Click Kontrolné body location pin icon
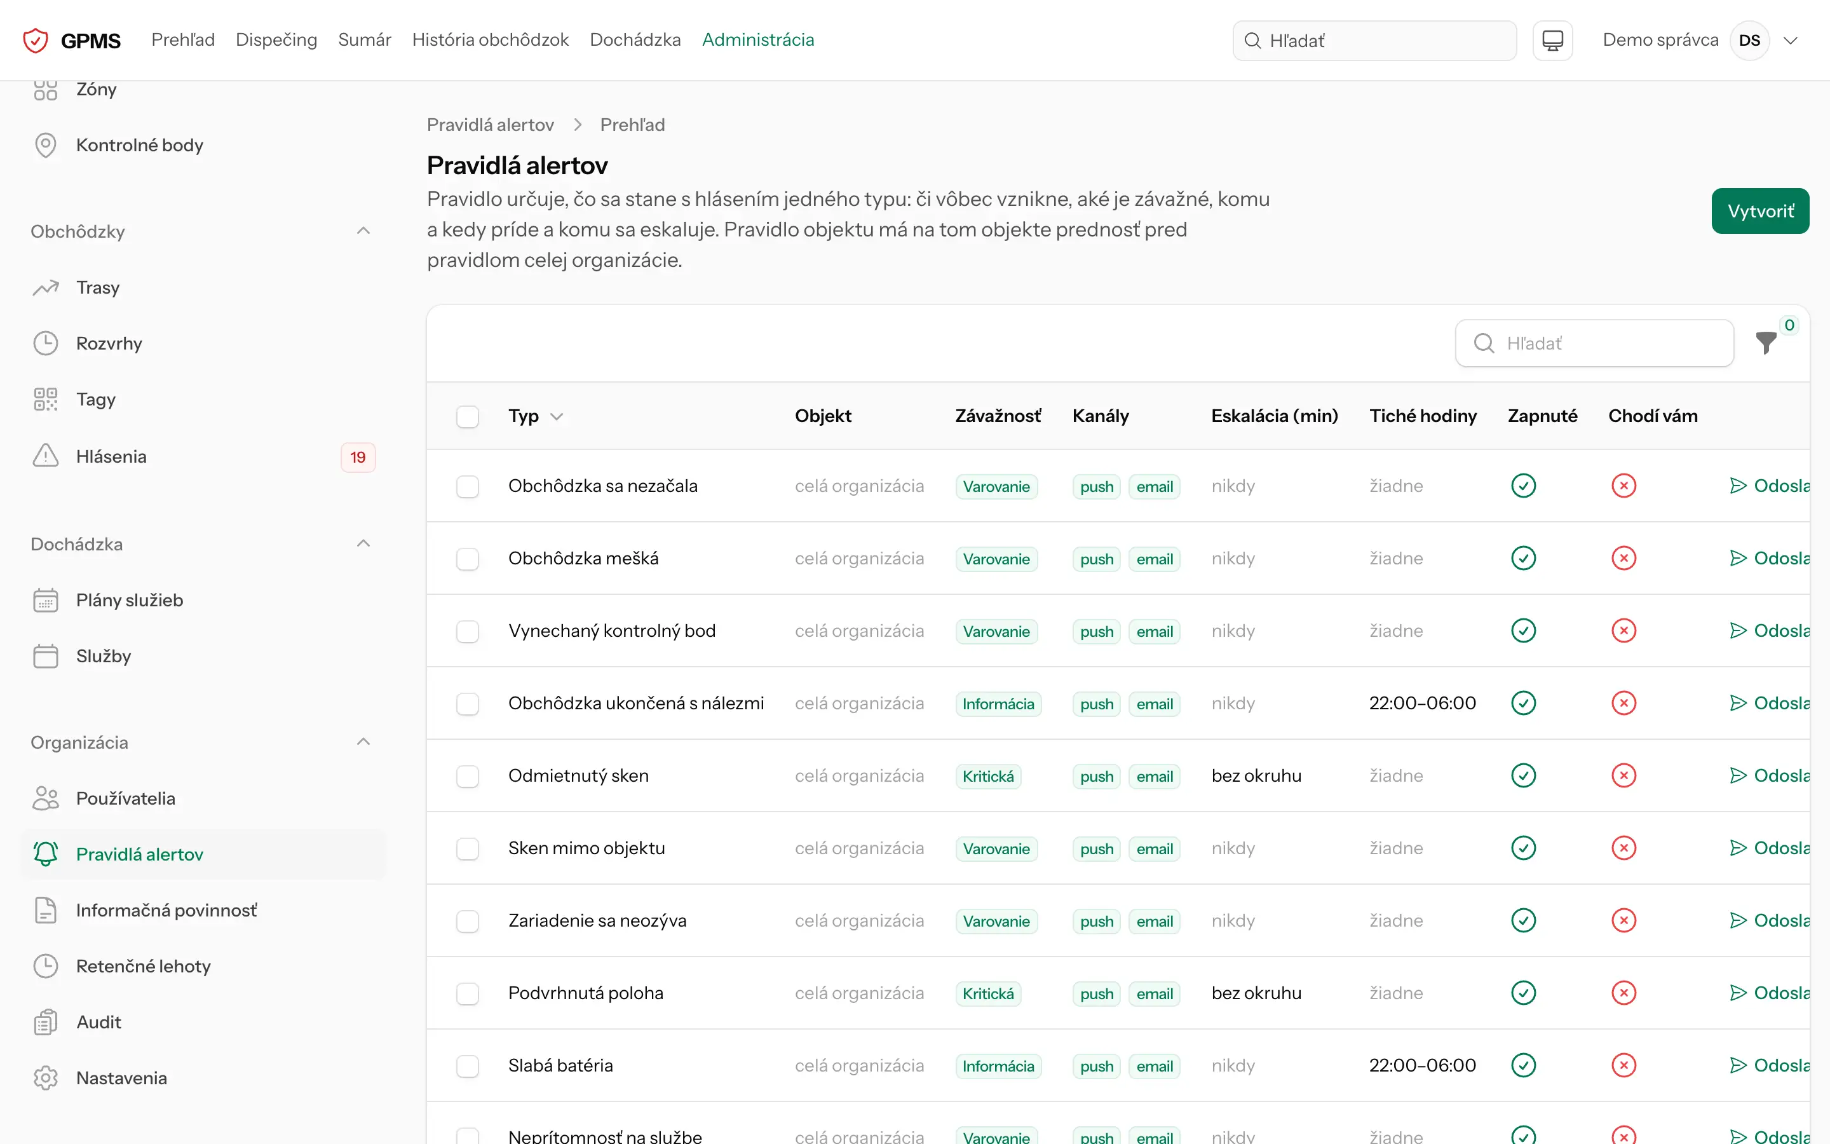Viewport: 1830px width, 1144px height. point(45,144)
